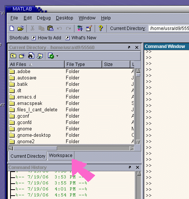
Task: Select the 7/19/06 4:01 PM history entry
Action: 51,189
